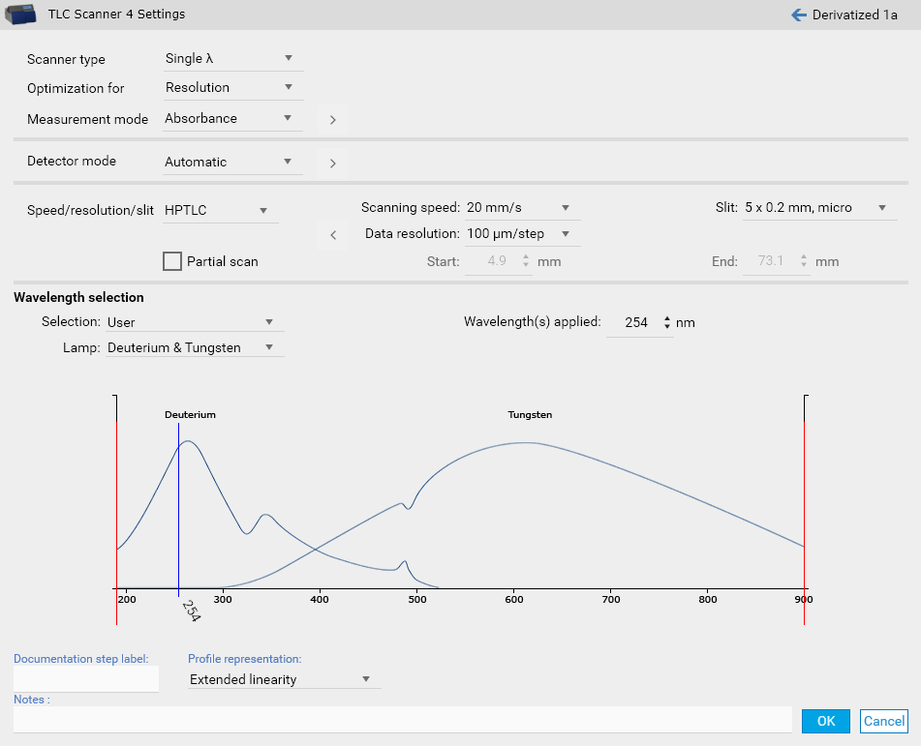Open the Slit size dropdown
The height and width of the screenshot is (746, 921).
(x=819, y=208)
